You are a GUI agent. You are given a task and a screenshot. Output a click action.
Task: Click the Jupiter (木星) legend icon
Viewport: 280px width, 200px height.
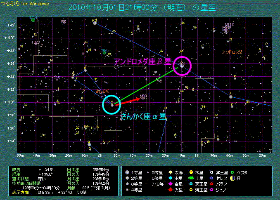tap(192, 172)
